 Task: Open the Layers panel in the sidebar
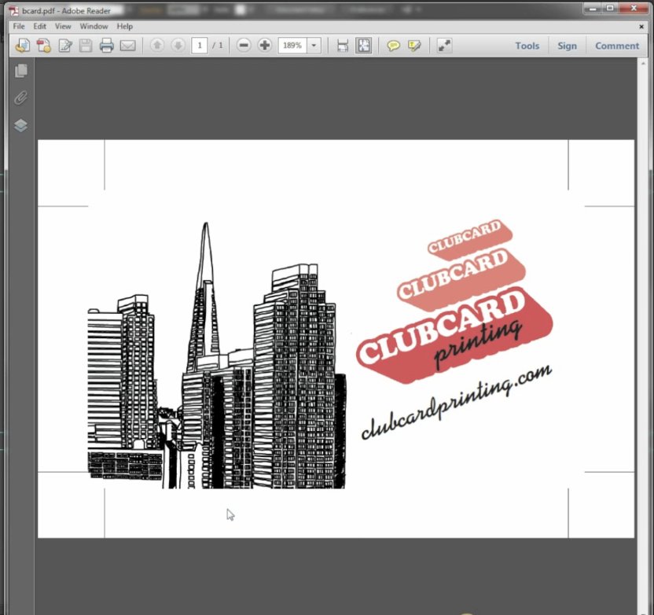pos(20,125)
